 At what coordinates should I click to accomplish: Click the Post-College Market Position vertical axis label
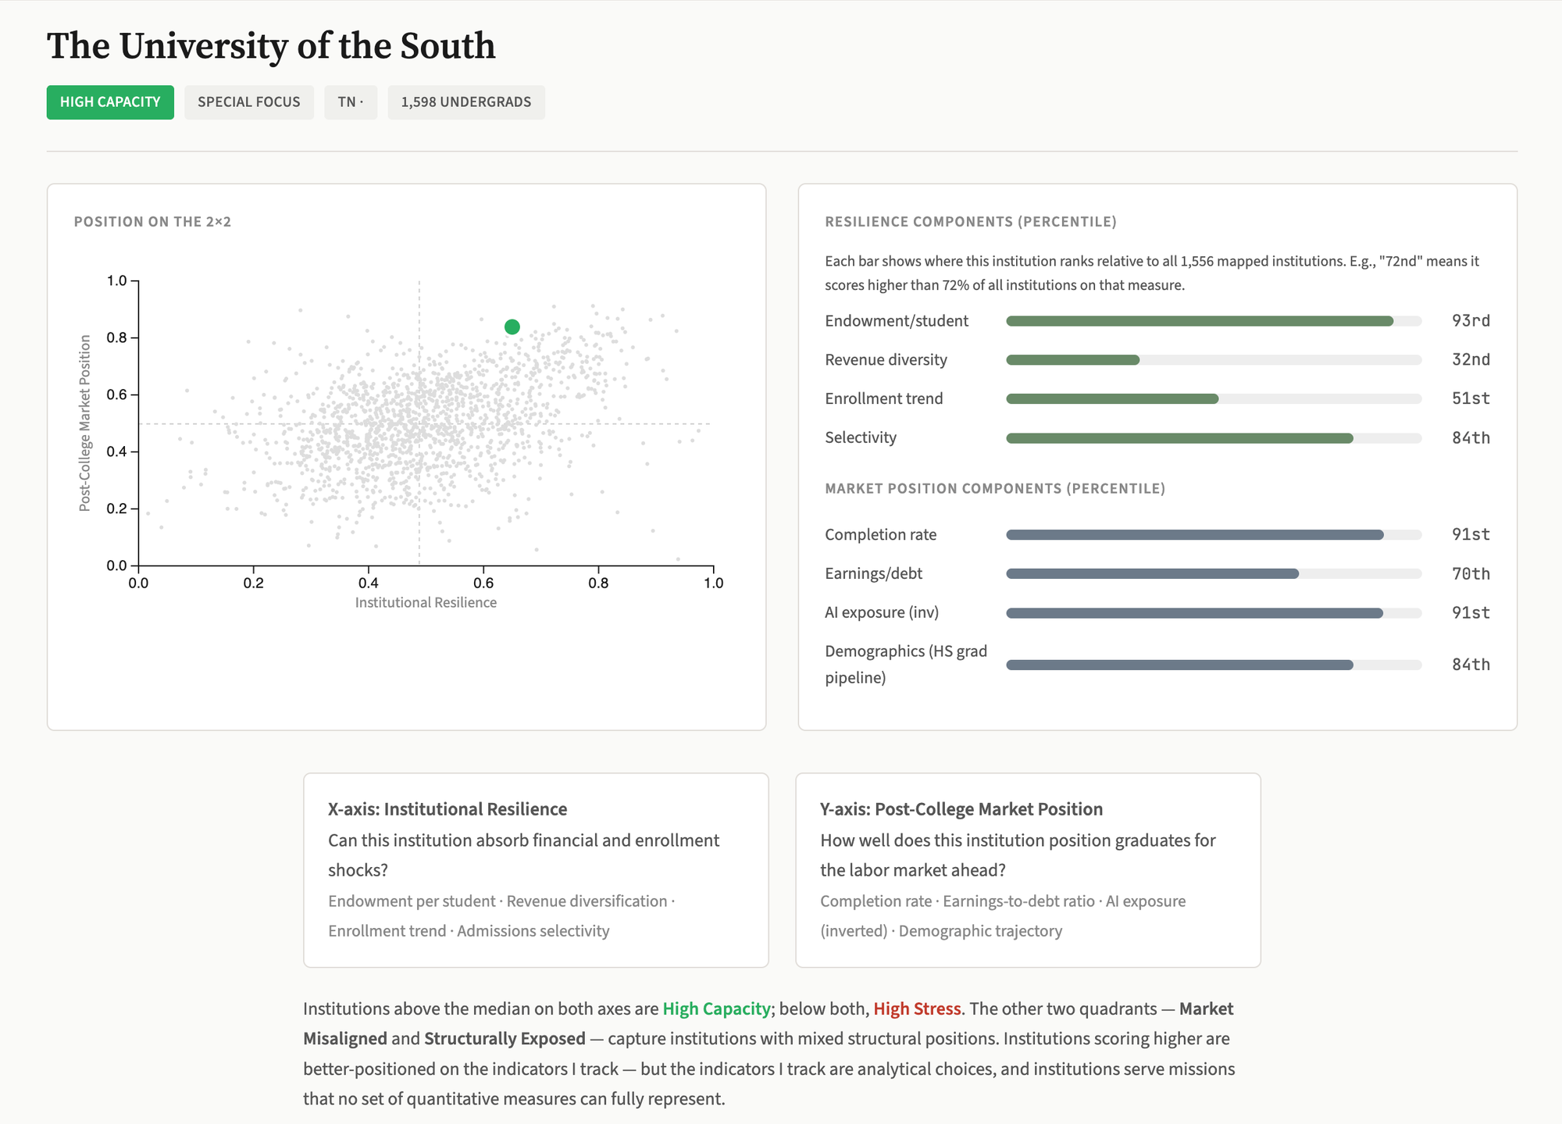coord(85,423)
